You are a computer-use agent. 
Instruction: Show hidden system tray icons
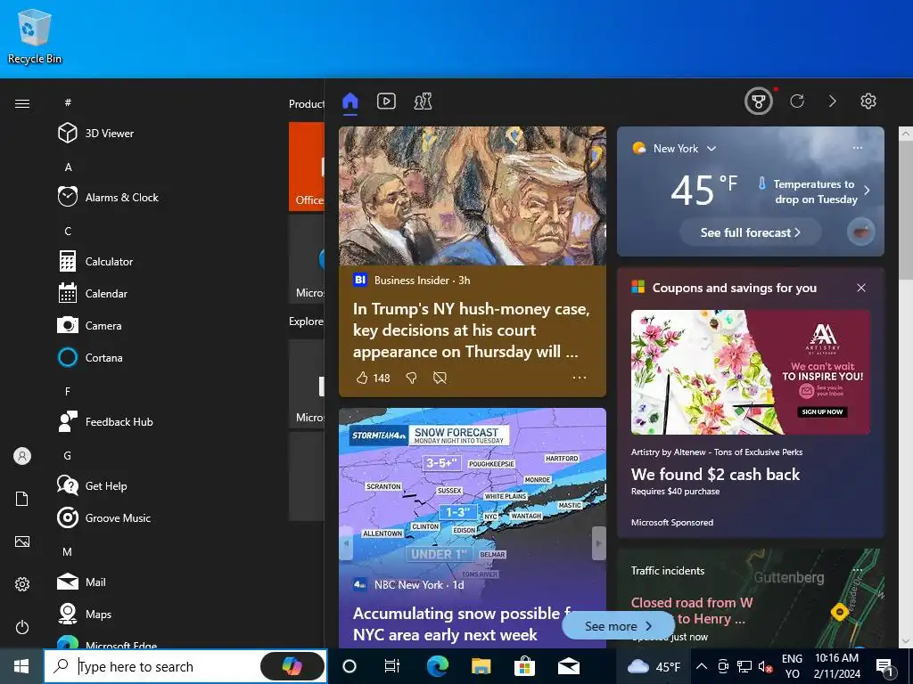(x=702, y=666)
